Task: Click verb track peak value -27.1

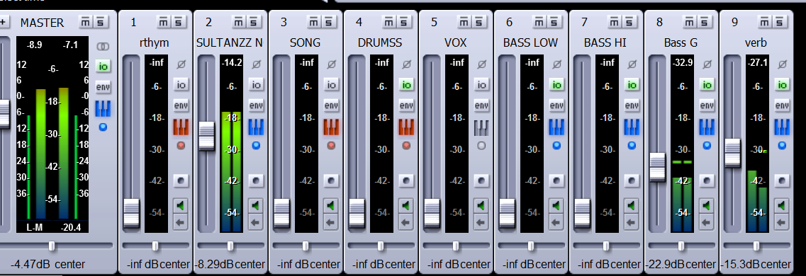Action: (x=758, y=62)
